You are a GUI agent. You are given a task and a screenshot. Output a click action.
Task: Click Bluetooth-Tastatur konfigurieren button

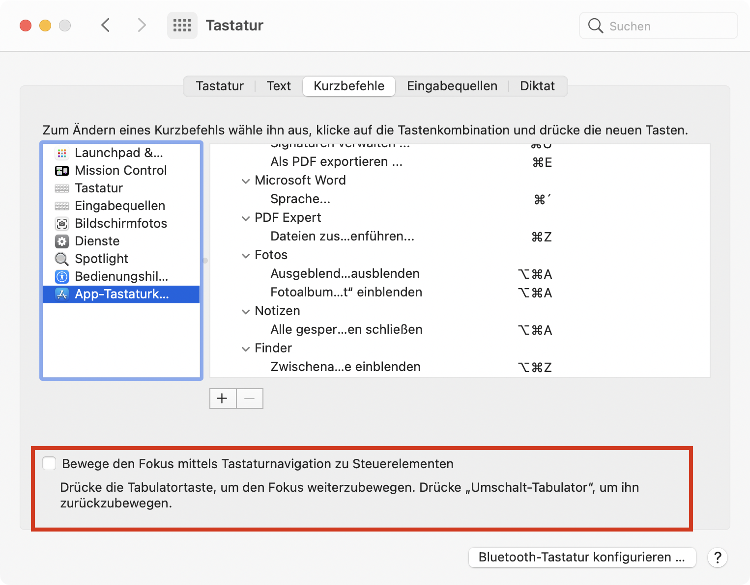coord(582,558)
